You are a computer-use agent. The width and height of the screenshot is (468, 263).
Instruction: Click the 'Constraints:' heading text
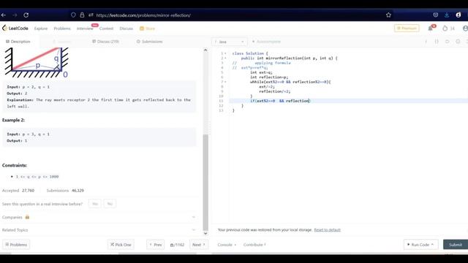[x=15, y=165]
